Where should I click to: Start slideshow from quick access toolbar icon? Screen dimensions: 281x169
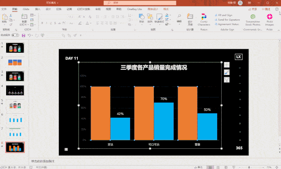pos(43,36)
